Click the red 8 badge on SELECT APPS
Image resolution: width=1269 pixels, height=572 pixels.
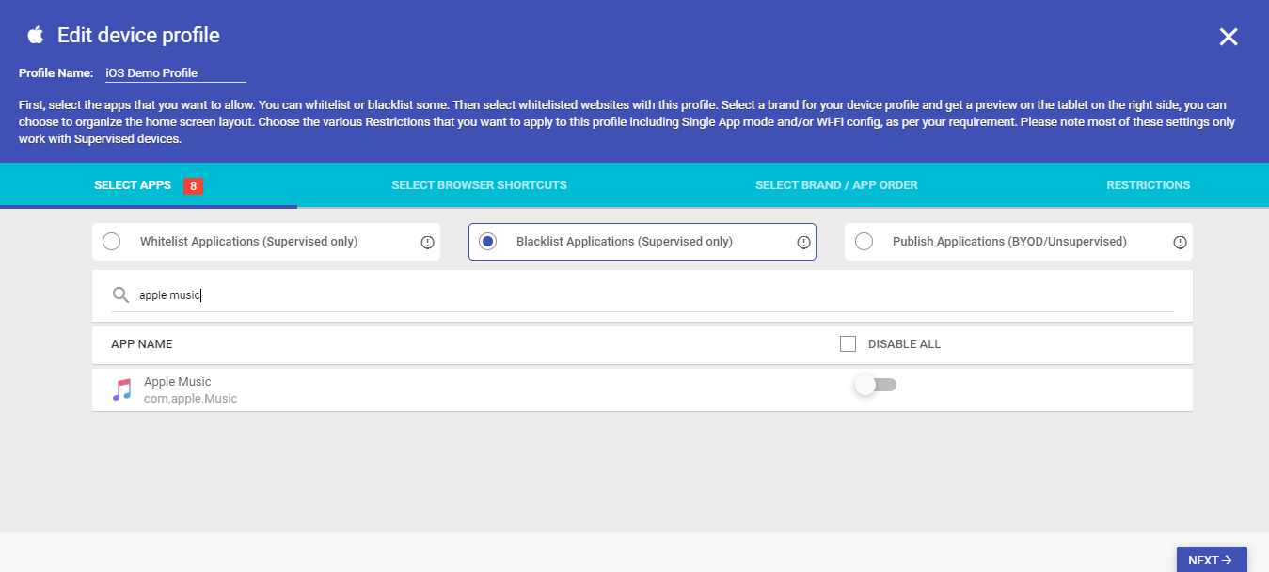(x=192, y=185)
